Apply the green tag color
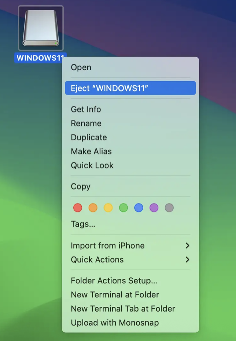 123,208
